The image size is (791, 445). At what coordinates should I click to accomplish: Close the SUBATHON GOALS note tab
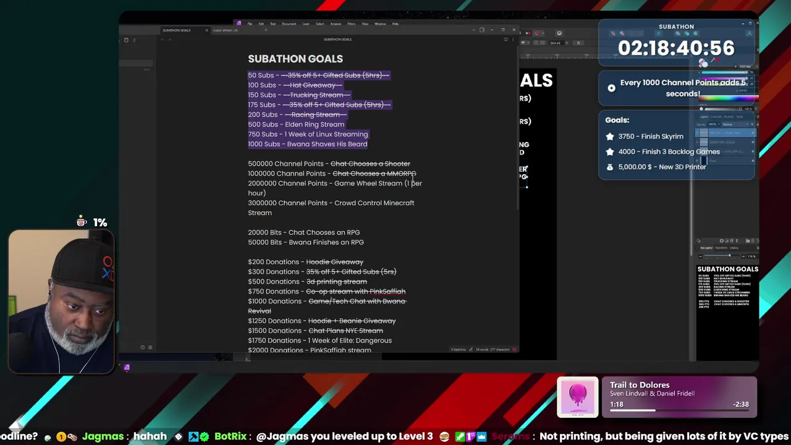point(207,30)
